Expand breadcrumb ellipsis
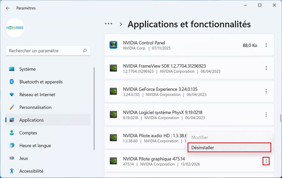282x178 pixels. coord(109,24)
